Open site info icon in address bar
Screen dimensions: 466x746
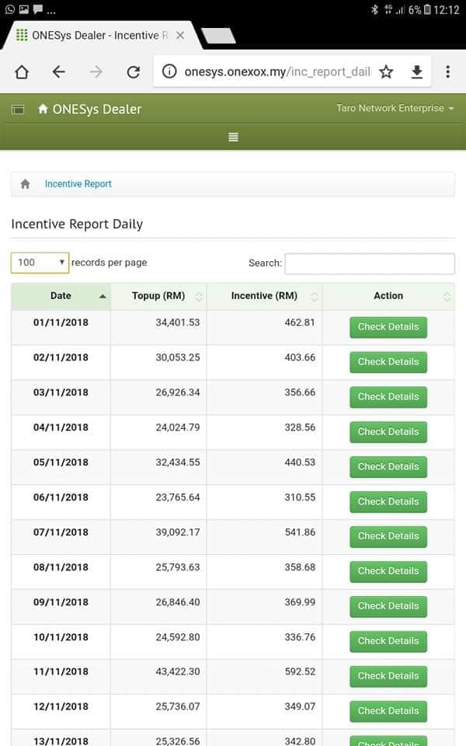pos(169,71)
